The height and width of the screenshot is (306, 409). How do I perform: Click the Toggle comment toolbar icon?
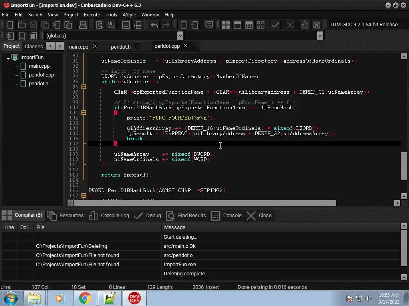click(x=209, y=25)
